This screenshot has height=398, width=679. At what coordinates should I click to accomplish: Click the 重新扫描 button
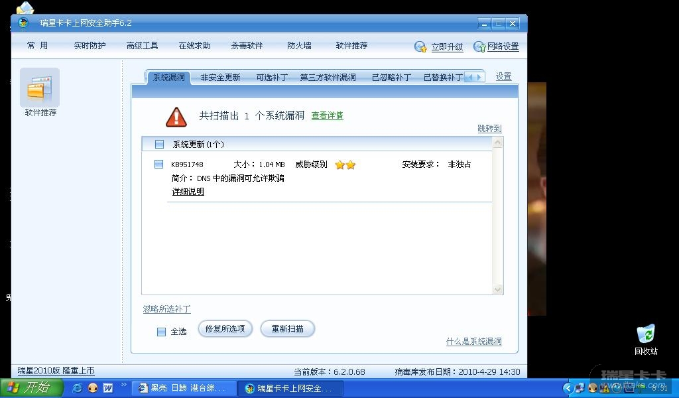point(288,329)
